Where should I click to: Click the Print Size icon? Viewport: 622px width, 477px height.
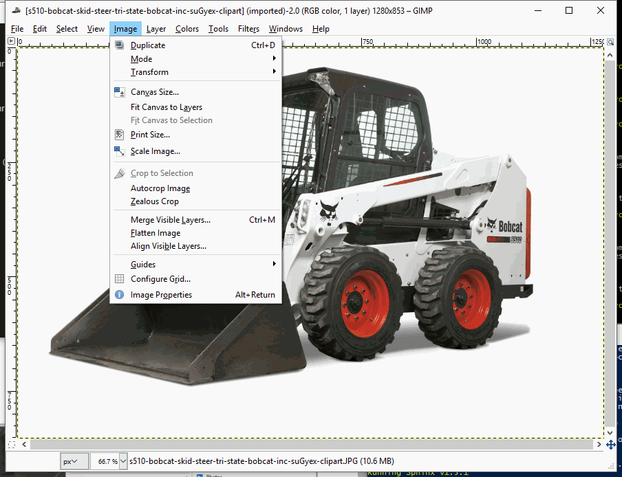pos(119,135)
